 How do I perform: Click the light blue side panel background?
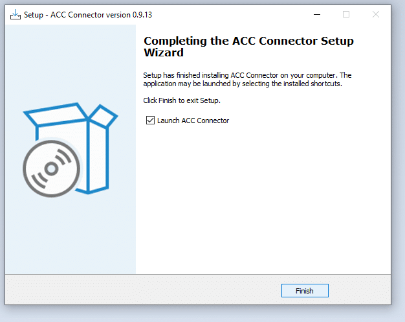pyautogui.click(x=71, y=233)
